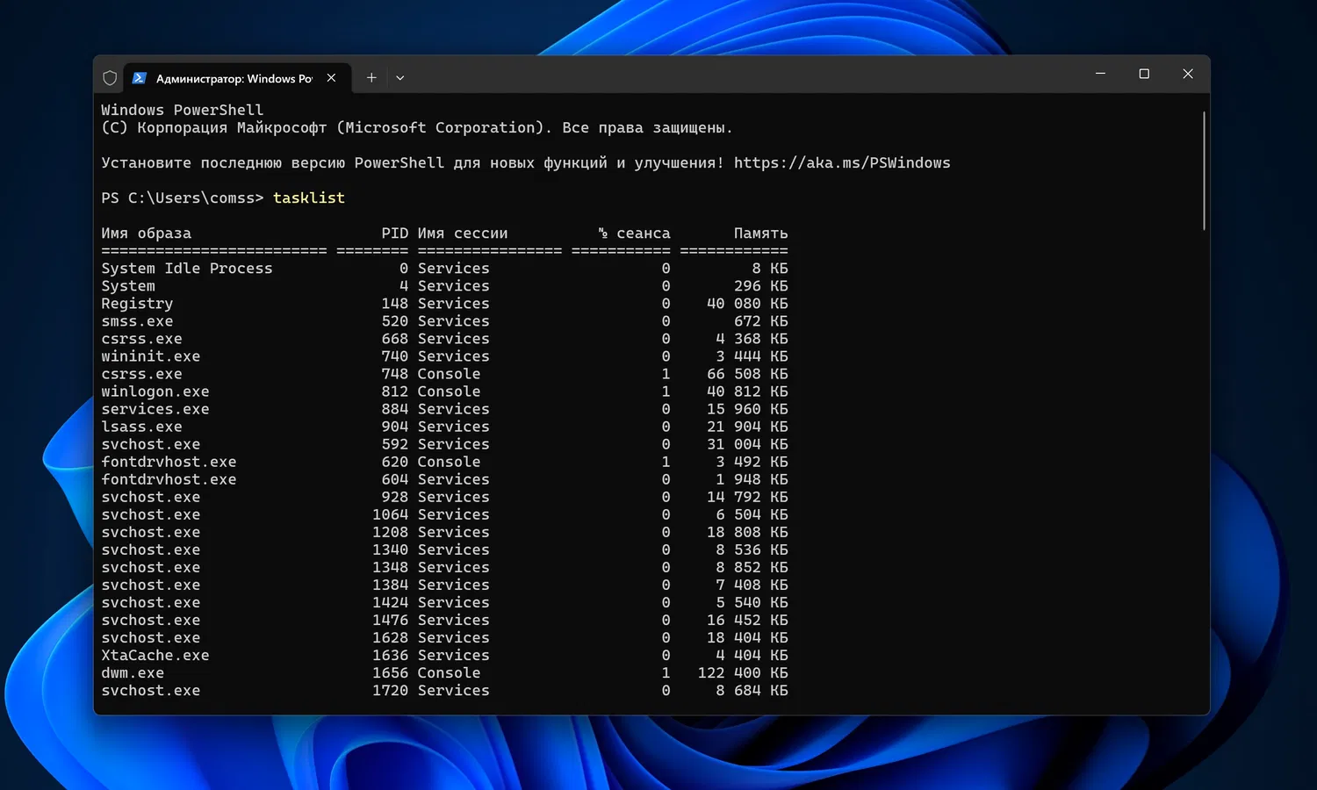
Task: Close the Администратор: Windows PowerShell tab
Action: [331, 78]
